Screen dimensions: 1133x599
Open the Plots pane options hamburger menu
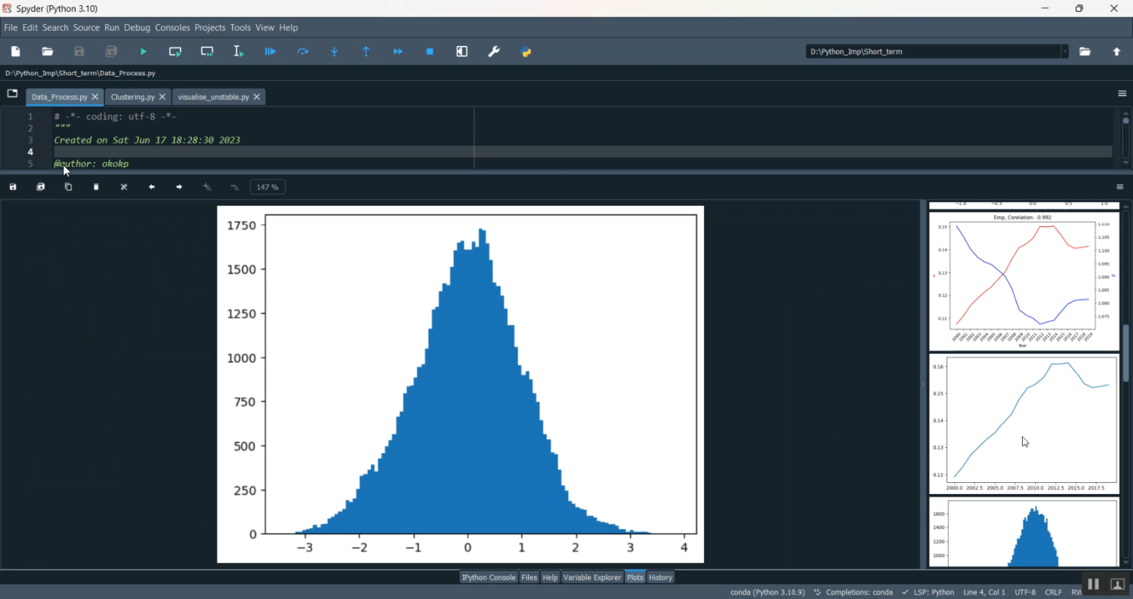click(1120, 187)
